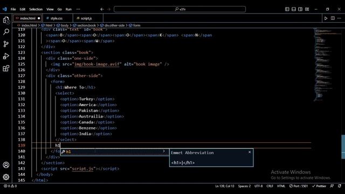Screen dimensions: 345x194
Task: Open the Edit menu
Action: click(x=23, y=9)
